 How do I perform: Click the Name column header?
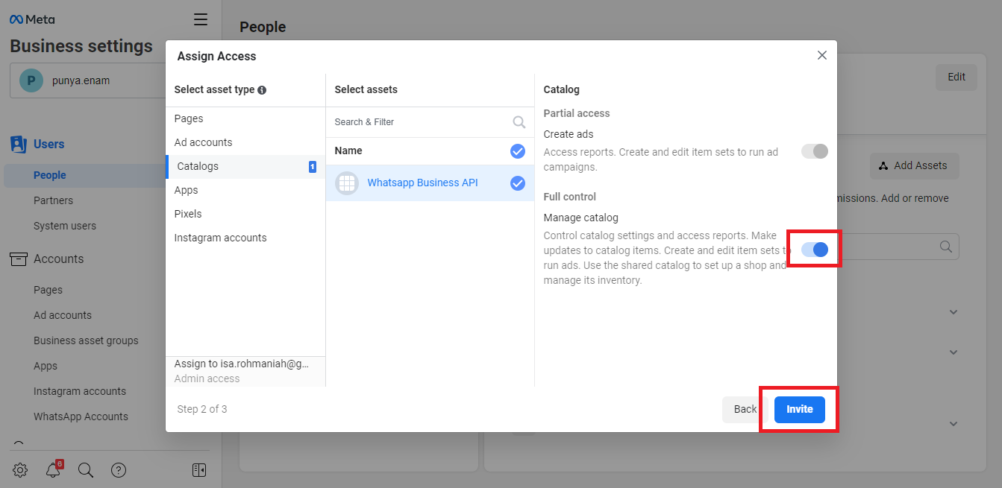(x=348, y=150)
